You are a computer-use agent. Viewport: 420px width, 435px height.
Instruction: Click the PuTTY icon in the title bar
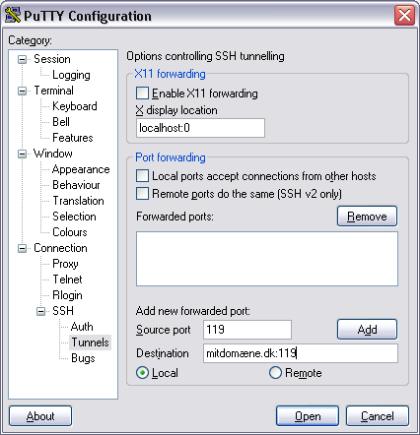(13, 15)
